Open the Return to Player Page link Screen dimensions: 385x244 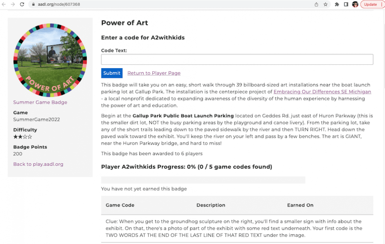pos(154,73)
